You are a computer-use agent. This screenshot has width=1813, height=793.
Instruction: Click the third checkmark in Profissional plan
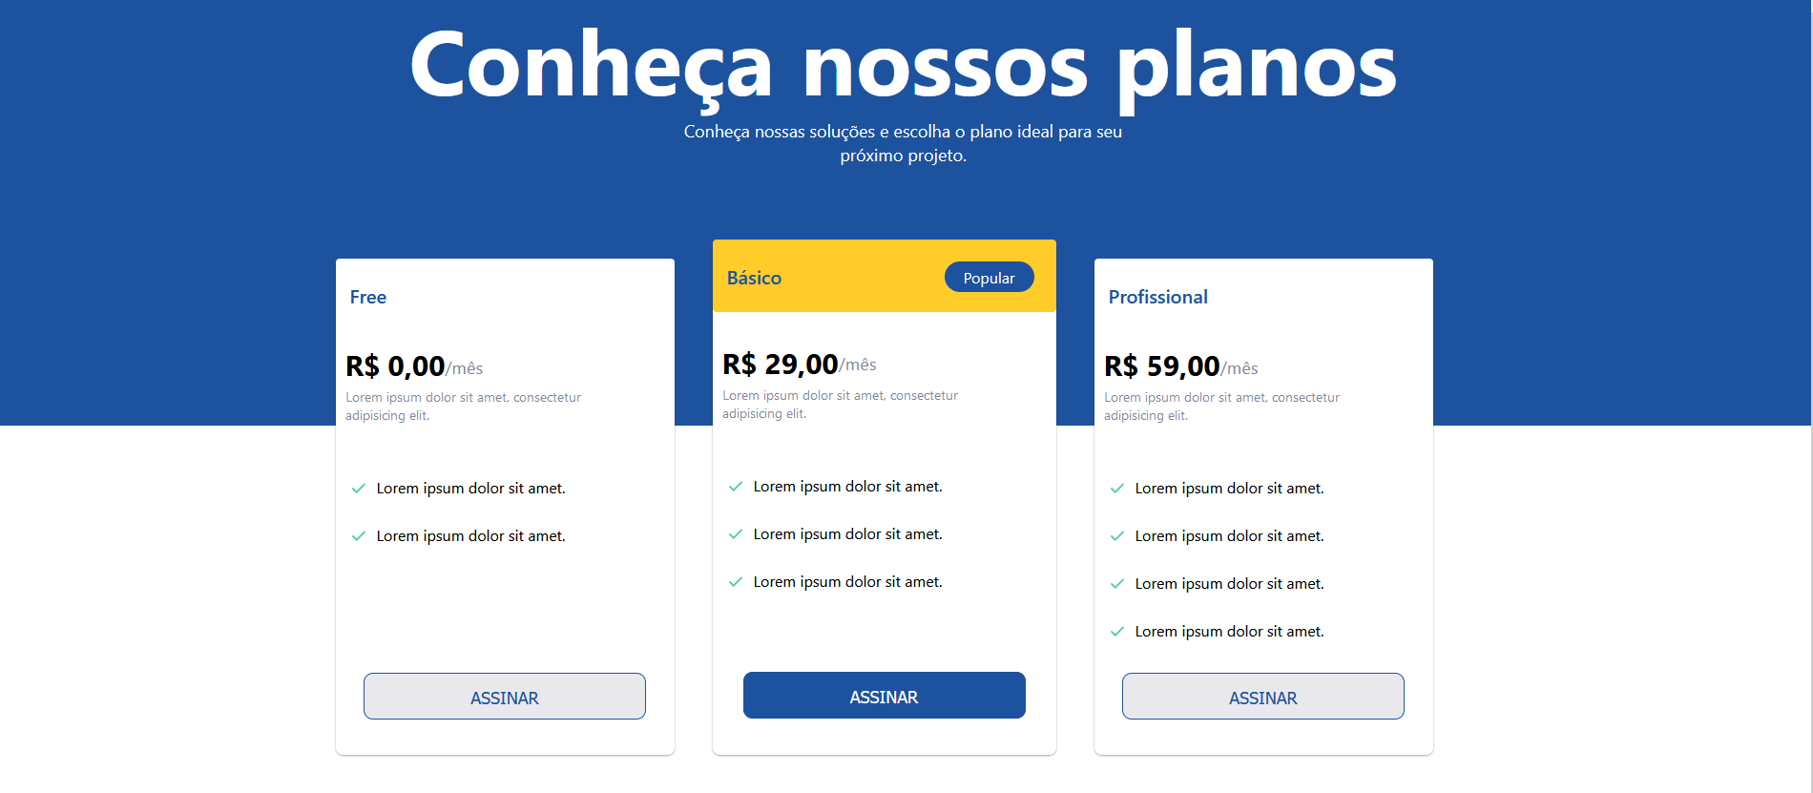tap(1117, 583)
